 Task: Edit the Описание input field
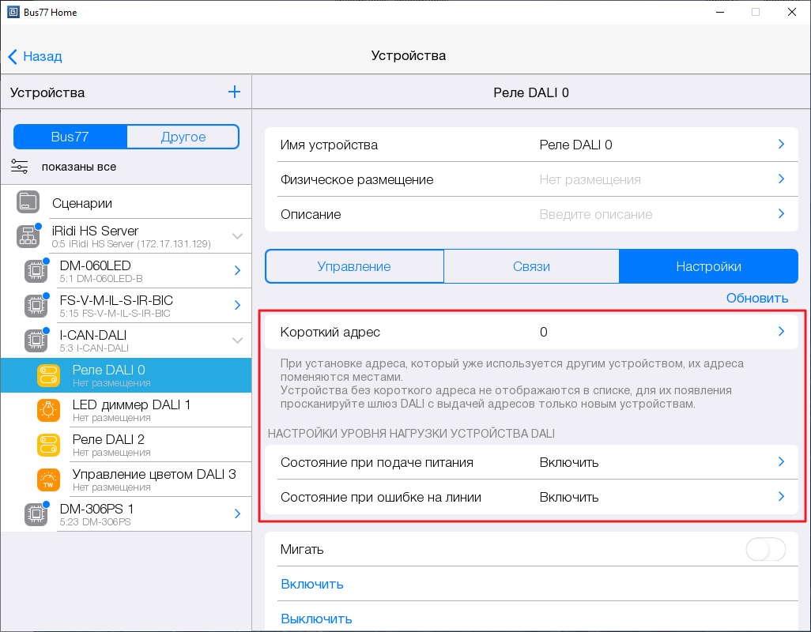point(650,214)
